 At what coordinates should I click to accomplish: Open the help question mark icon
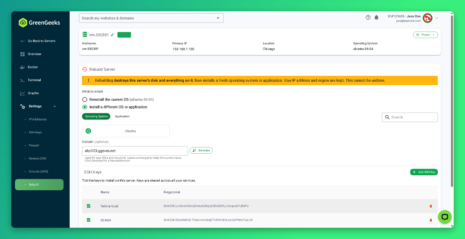tap(368, 17)
